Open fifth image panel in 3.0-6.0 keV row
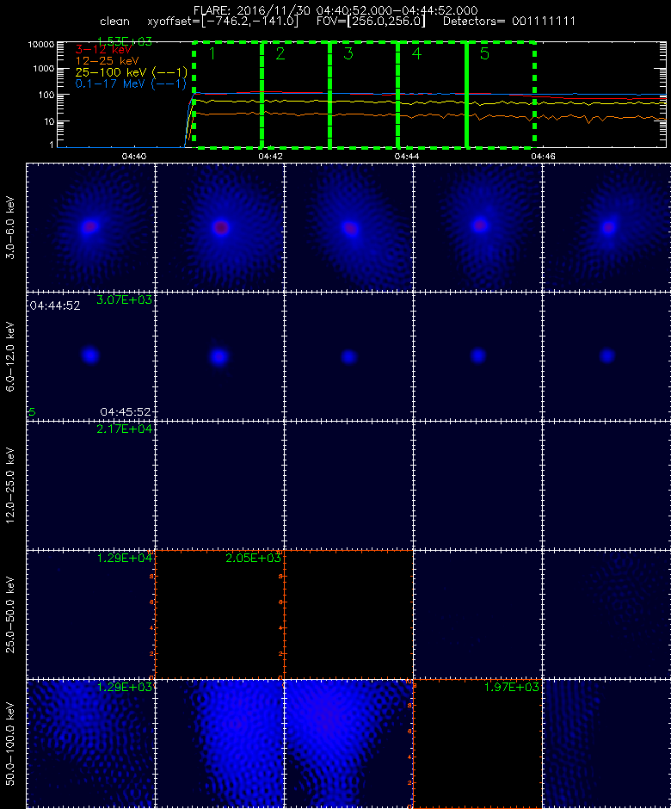 (x=606, y=227)
